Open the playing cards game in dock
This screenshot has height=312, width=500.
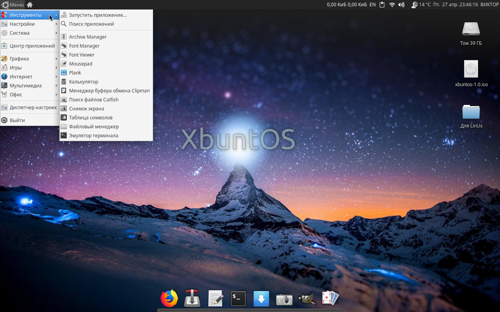[330, 298]
